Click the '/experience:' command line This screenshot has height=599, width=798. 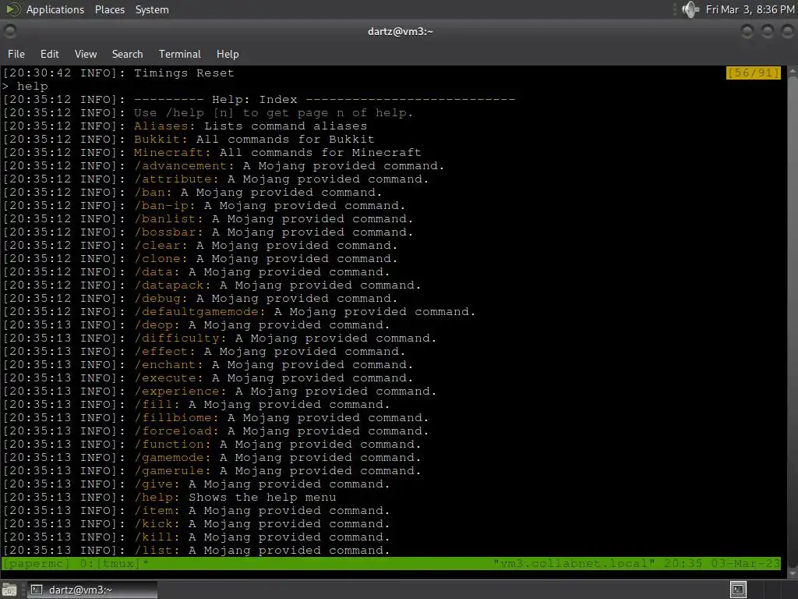(220, 392)
